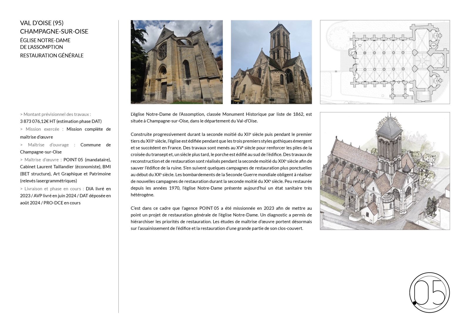This screenshot has height=333, width=470.
Task: Click the circular 05 agency logo
Action: [429, 292]
